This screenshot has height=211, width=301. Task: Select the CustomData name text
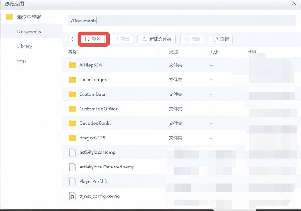(x=92, y=94)
